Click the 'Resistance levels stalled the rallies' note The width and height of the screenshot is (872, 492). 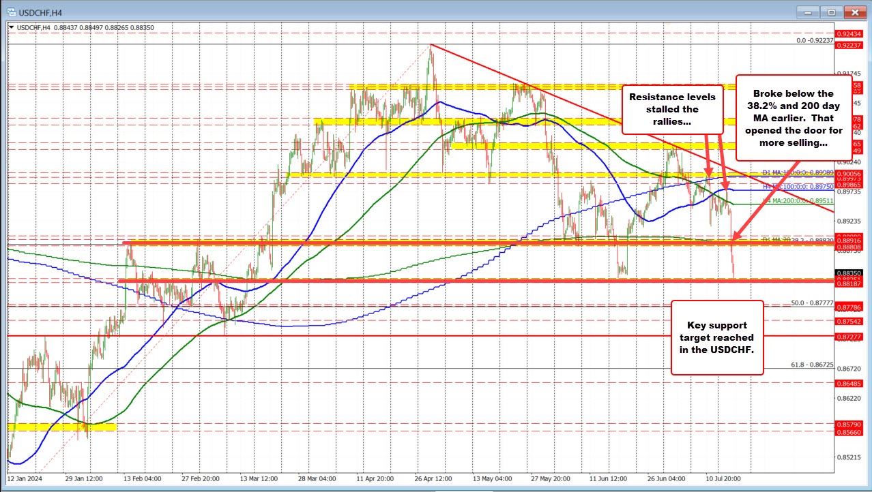tap(672, 109)
